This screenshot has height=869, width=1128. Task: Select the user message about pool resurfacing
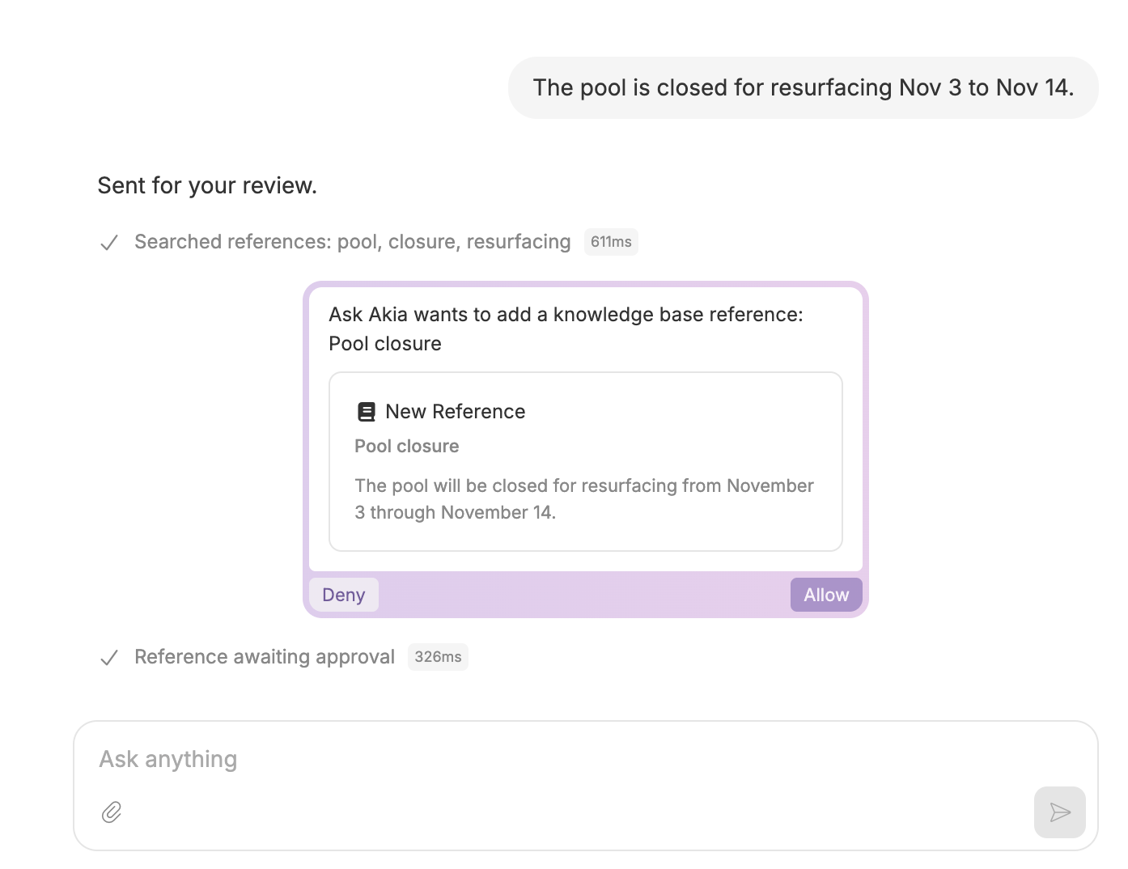[803, 87]
